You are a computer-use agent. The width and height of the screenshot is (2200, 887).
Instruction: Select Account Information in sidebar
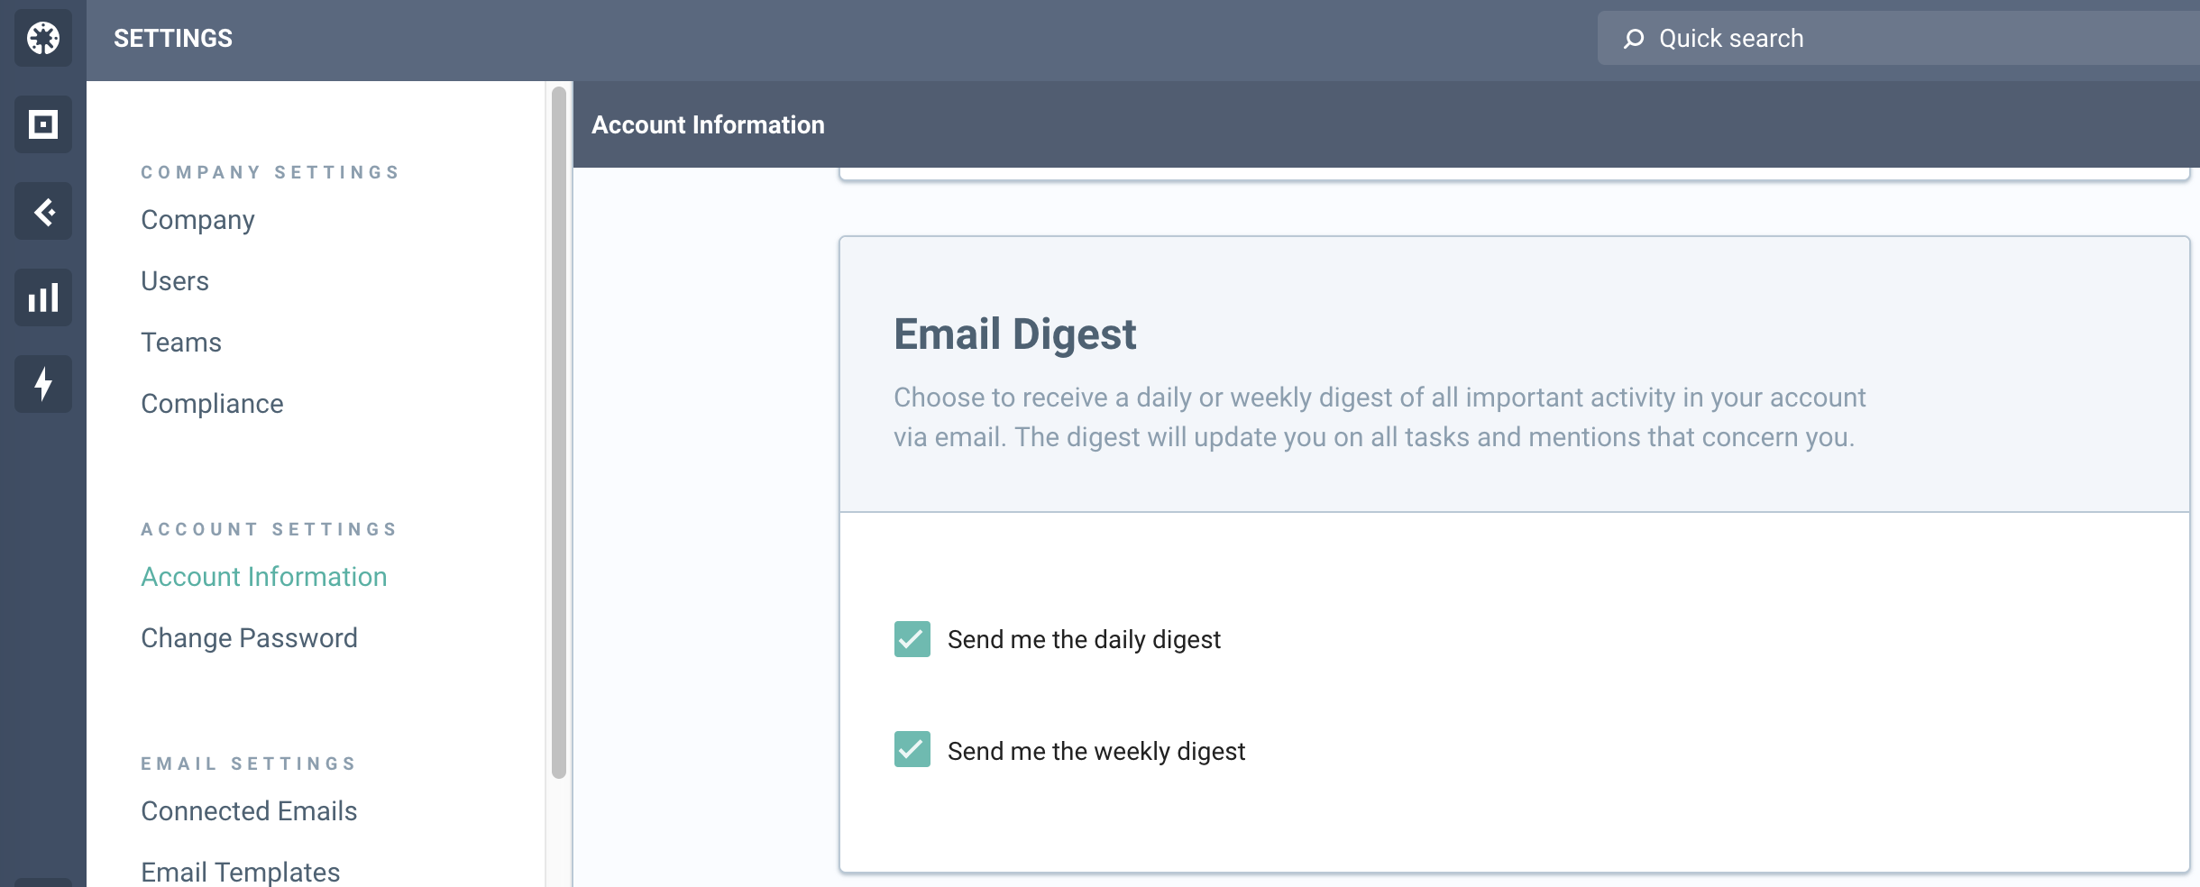(264, 577)
